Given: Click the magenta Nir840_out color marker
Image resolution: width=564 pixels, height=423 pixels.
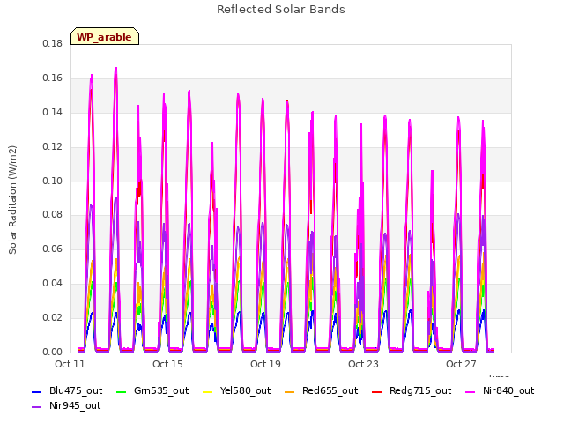Looking at the screenshot, I should point(471,392).
